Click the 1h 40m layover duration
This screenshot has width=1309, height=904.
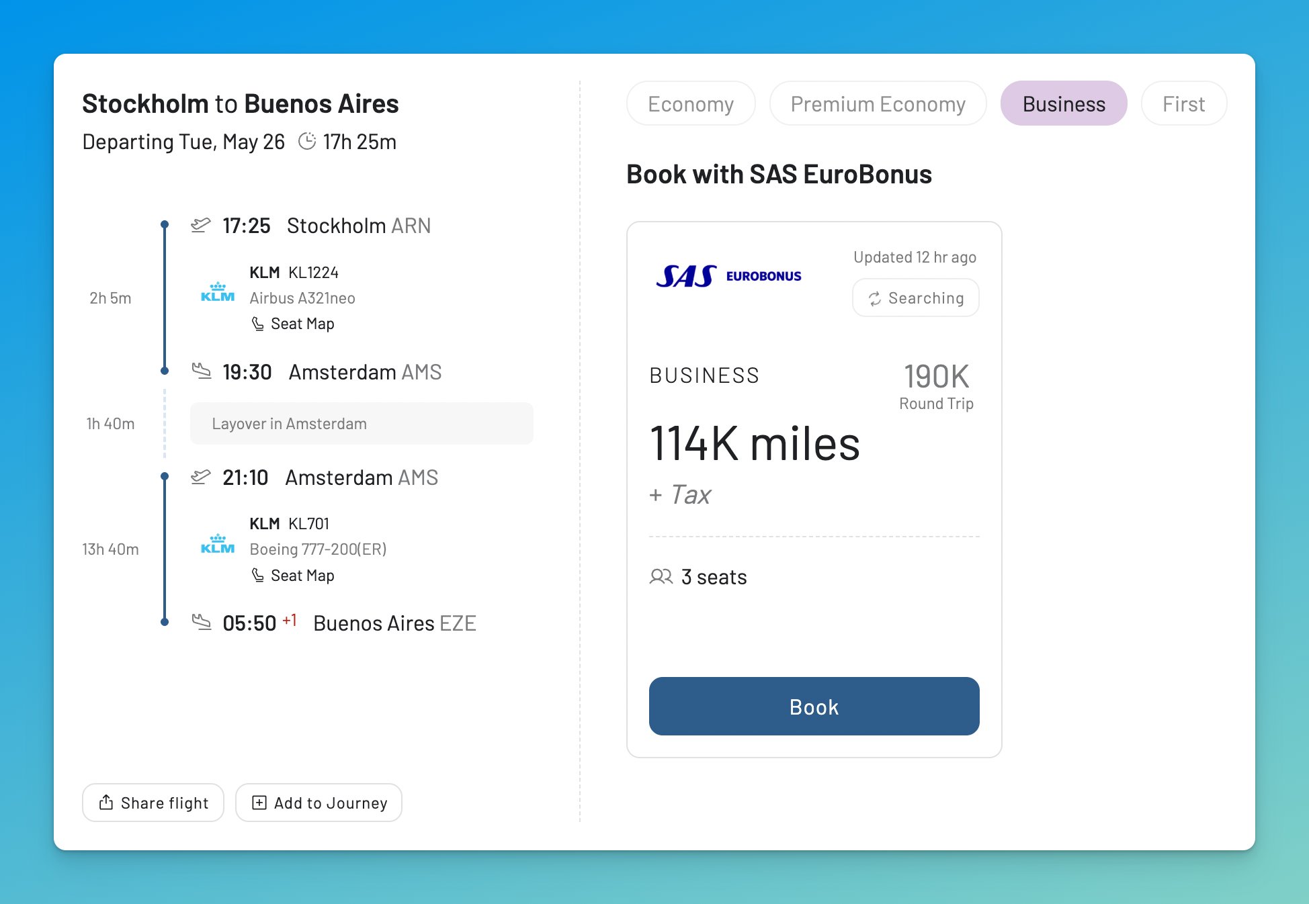[x=110, y=423]
